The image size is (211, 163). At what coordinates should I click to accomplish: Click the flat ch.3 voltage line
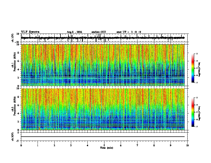point(103,137)
